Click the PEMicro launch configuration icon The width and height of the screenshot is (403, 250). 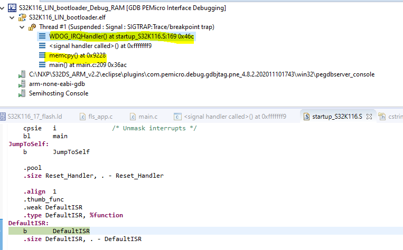pos(12,8)
